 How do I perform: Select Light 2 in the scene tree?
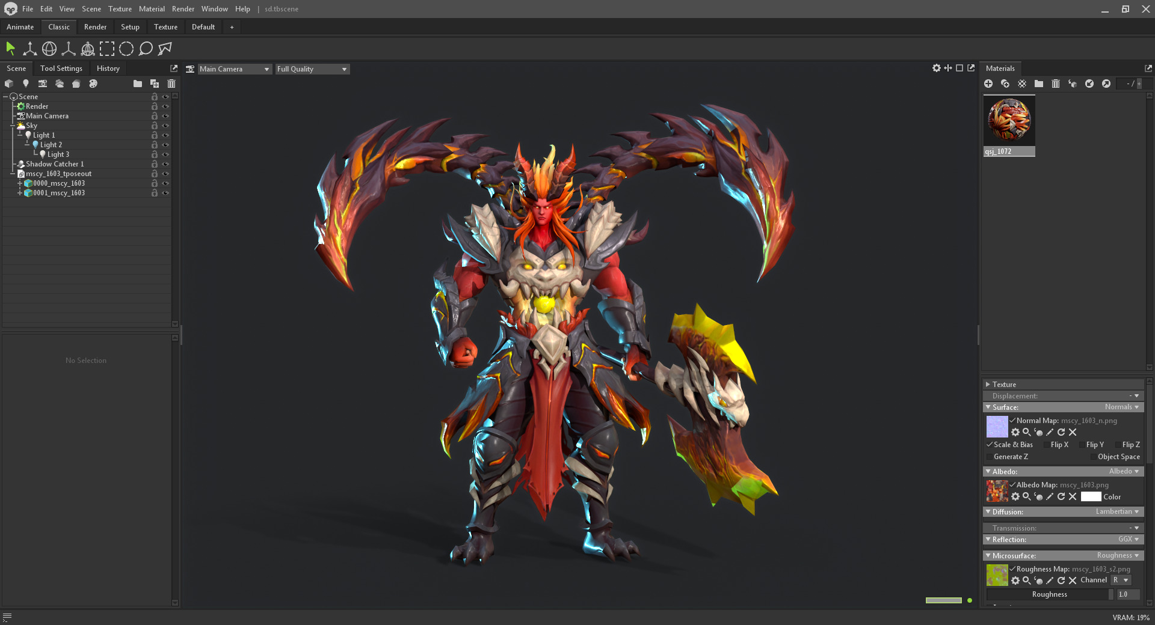point(51,145)
